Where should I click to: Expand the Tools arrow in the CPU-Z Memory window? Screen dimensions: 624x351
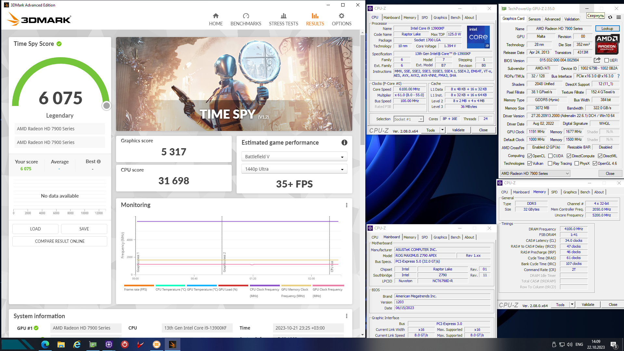[x=572, y=305]
